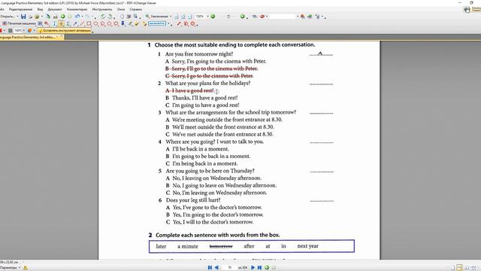Select the Language Practice Elementary document tab
This screenshot has height=271, width=481.
(x=30, y=37)
